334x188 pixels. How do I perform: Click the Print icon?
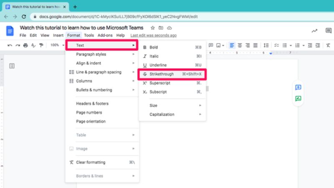coord(25,45)
